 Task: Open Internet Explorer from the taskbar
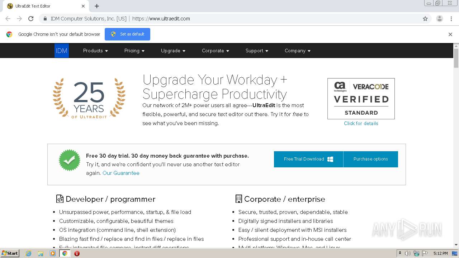(28, 253)
